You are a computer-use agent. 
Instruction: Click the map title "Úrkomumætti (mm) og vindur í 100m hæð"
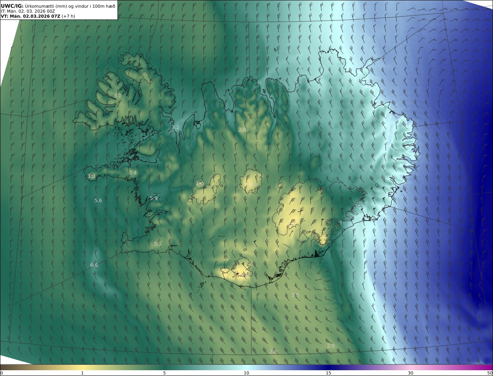coord(70,6)
